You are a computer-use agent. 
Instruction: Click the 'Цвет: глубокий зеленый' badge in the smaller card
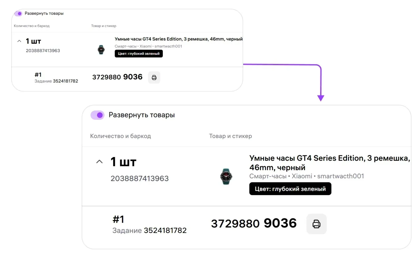139,54
